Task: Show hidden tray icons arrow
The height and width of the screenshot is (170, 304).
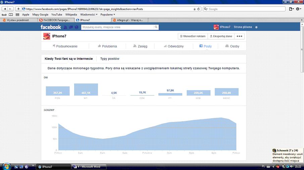Action: pos(273,167)
